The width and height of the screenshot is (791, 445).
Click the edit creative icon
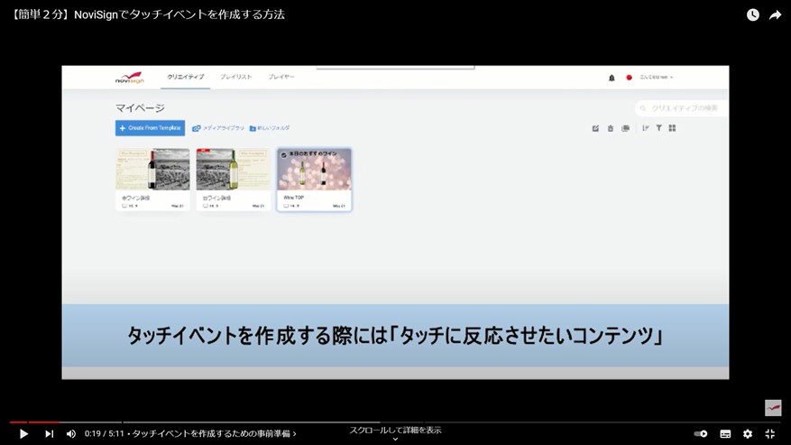coord(595,128)
